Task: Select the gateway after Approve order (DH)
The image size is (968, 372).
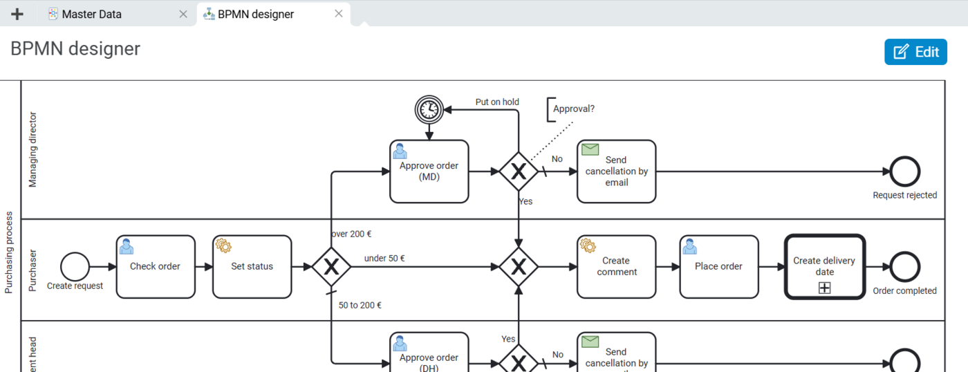Action: pos(519,359)
